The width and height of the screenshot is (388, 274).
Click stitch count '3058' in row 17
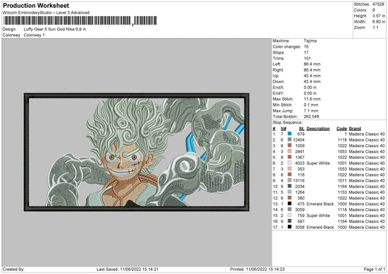(x=299, y=227)
